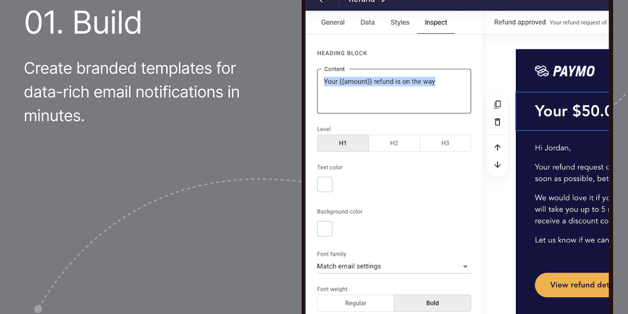Click the 'HEADING BLOCK' label
Viewport: 628px width, 314px height.
[342, 53]
